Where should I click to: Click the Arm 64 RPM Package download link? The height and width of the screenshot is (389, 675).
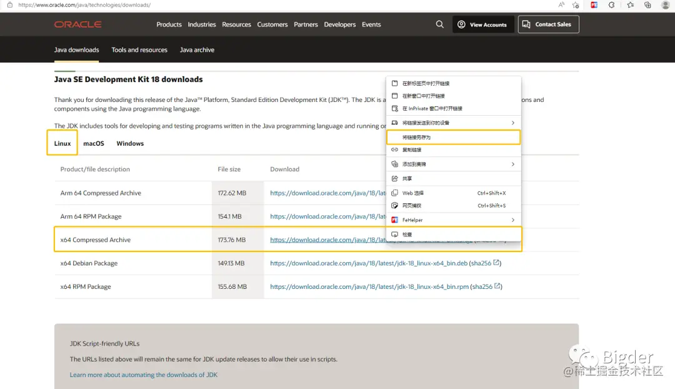[x=328, y=216]
